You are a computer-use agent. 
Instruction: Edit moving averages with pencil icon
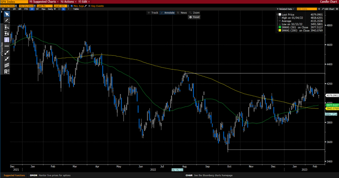(85, 6)
